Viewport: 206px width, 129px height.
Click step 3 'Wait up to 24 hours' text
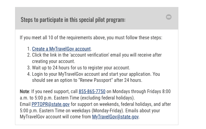[x=81, y=68]
